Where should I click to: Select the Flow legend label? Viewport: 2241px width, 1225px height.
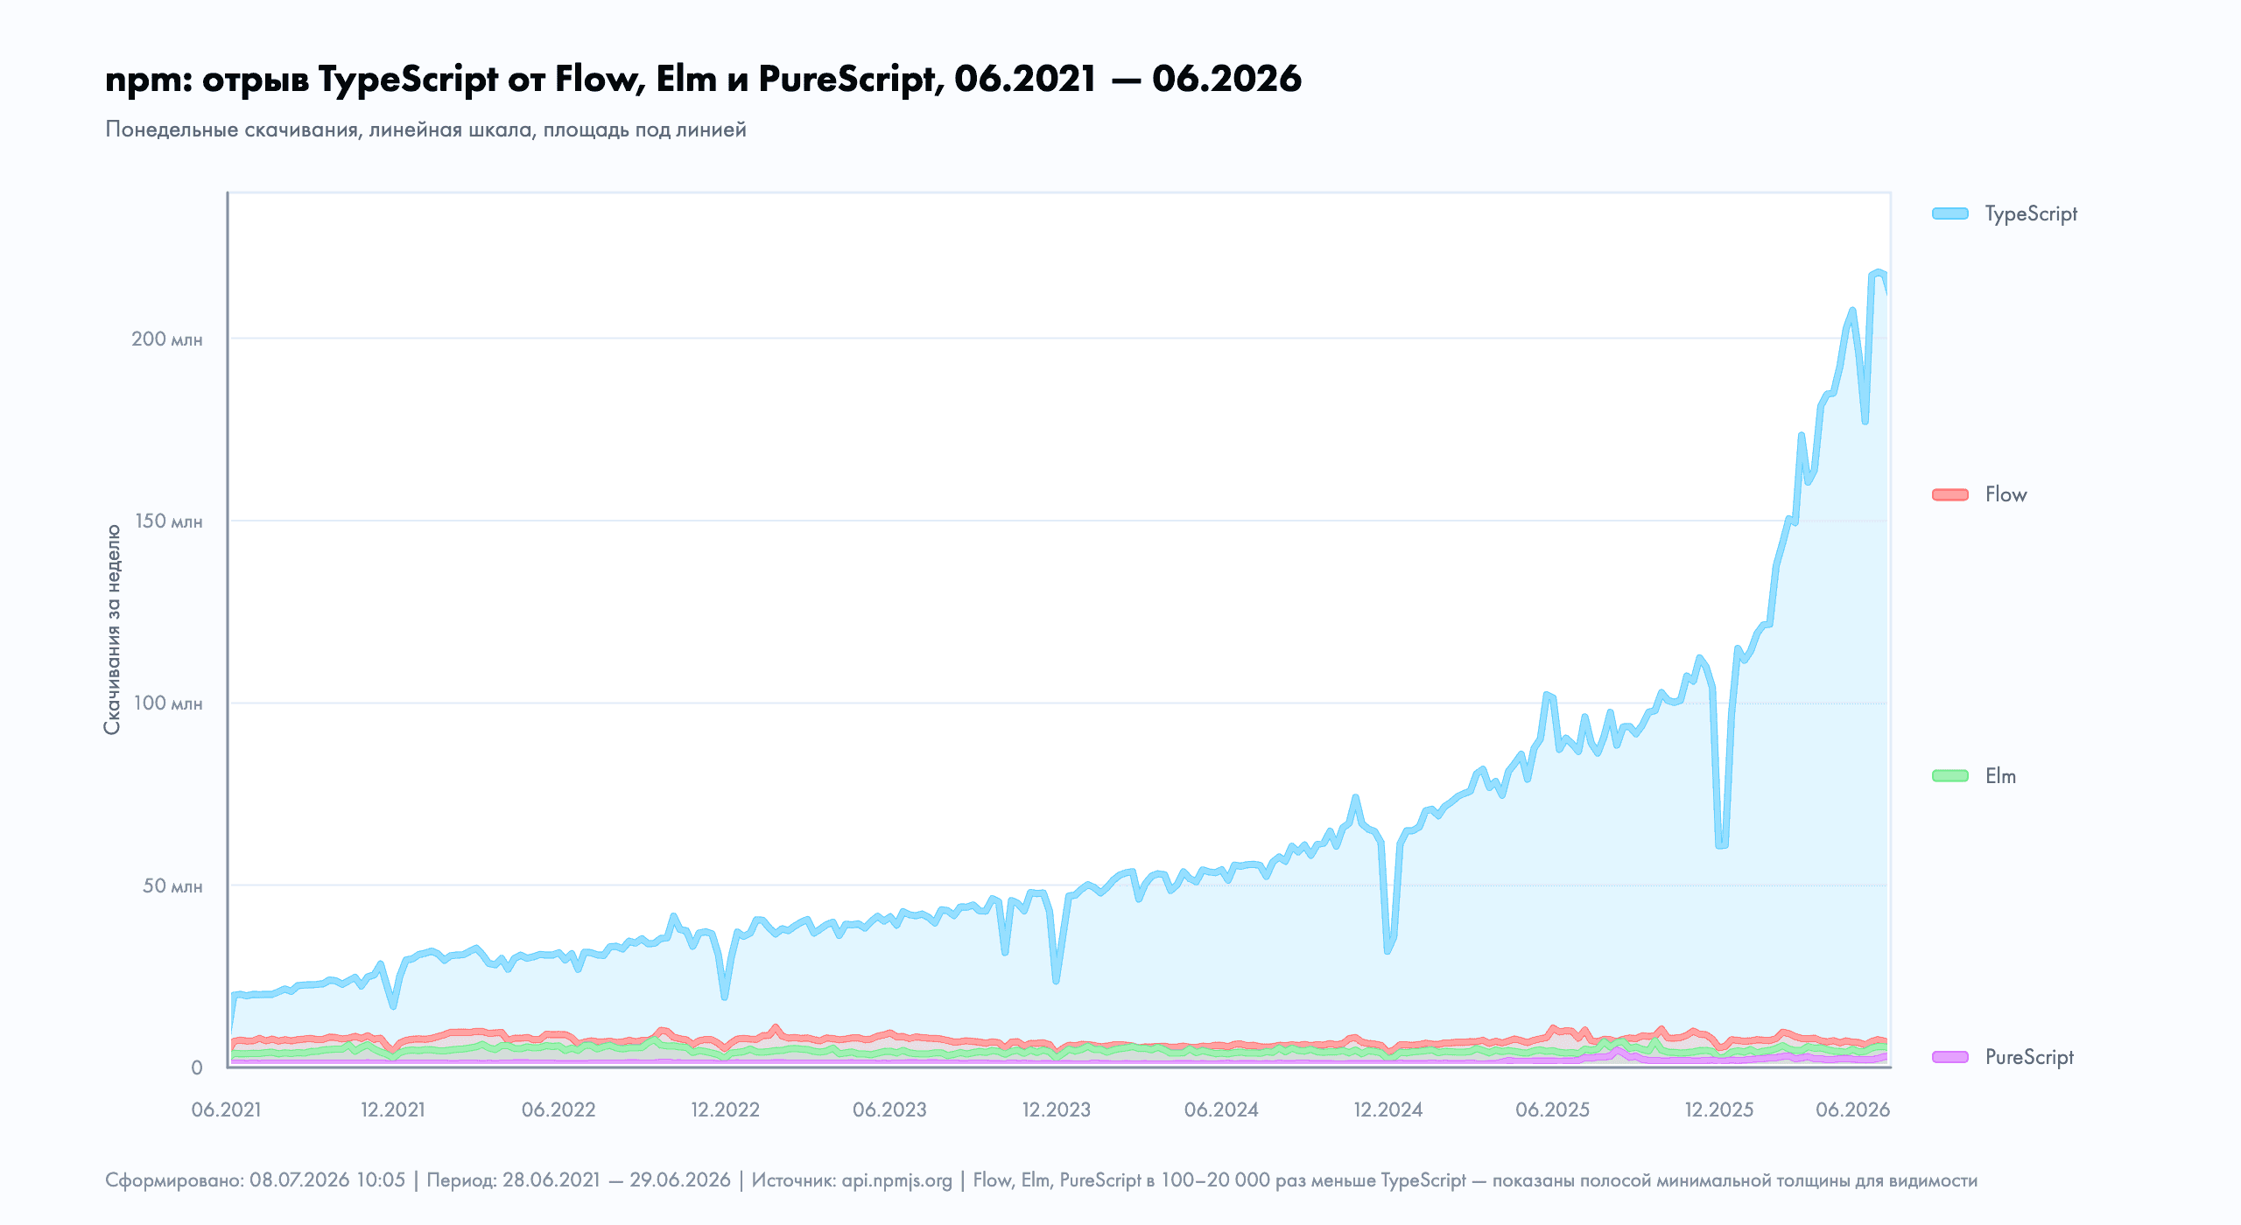2006,495
